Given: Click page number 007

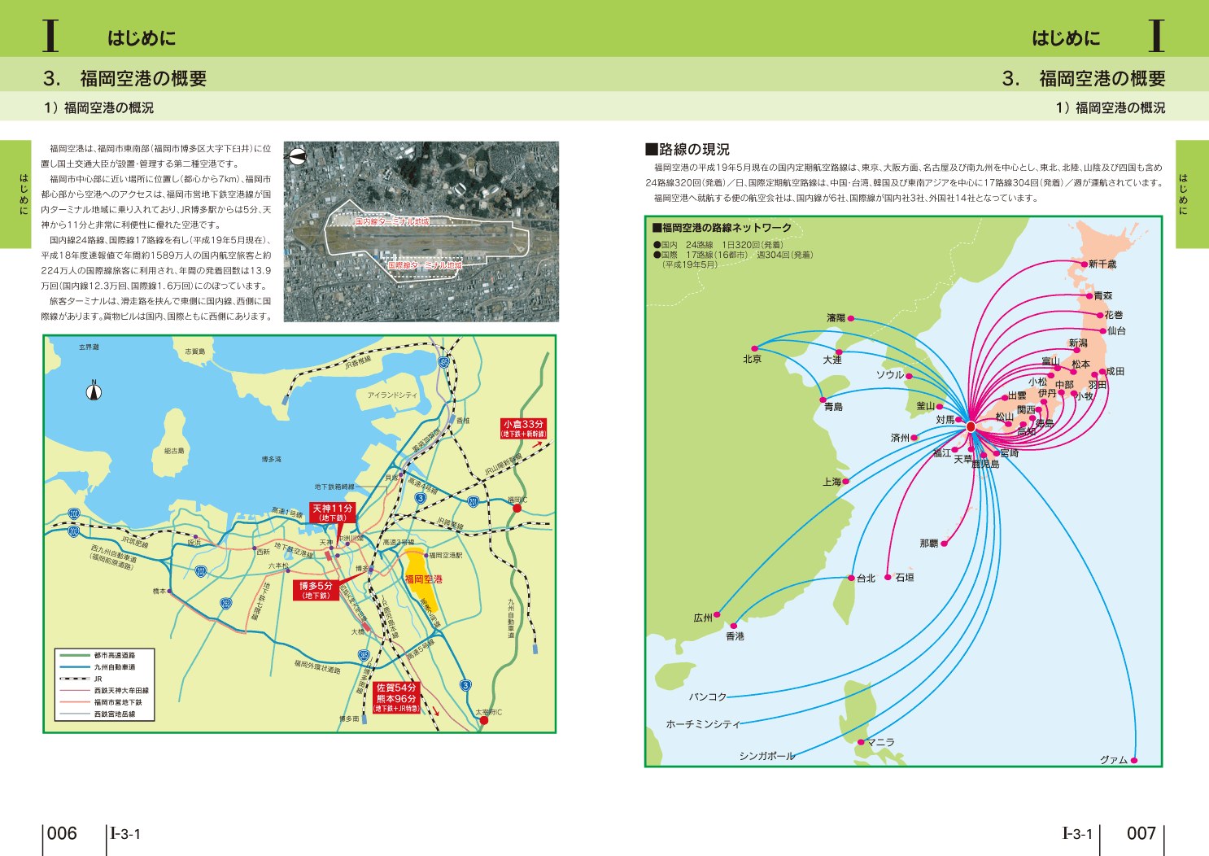Looking at the screenshot, I should tap(1141, 833).
